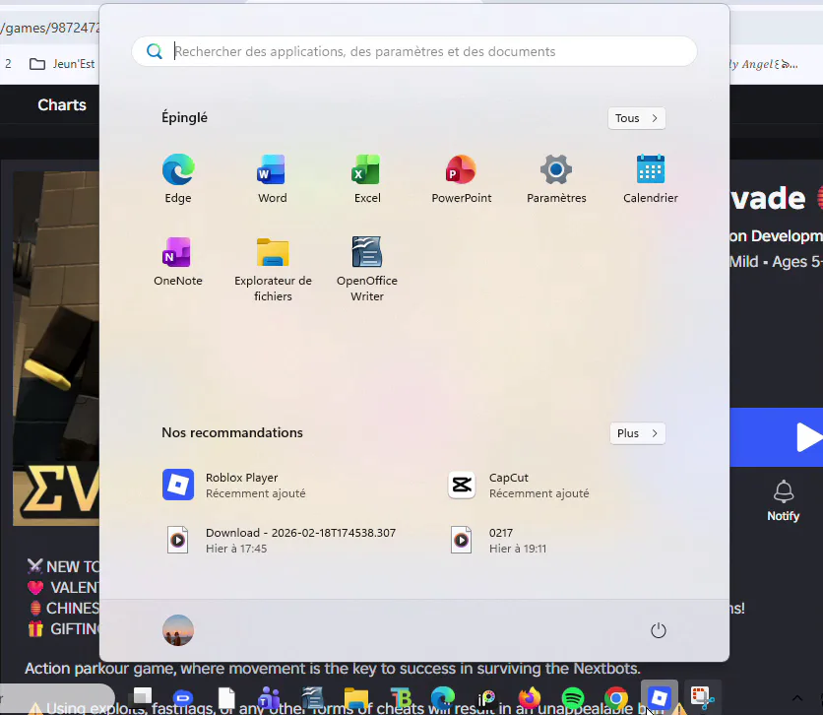
Task: Open the Calendrier app
Action: click(x=651, y=179)
